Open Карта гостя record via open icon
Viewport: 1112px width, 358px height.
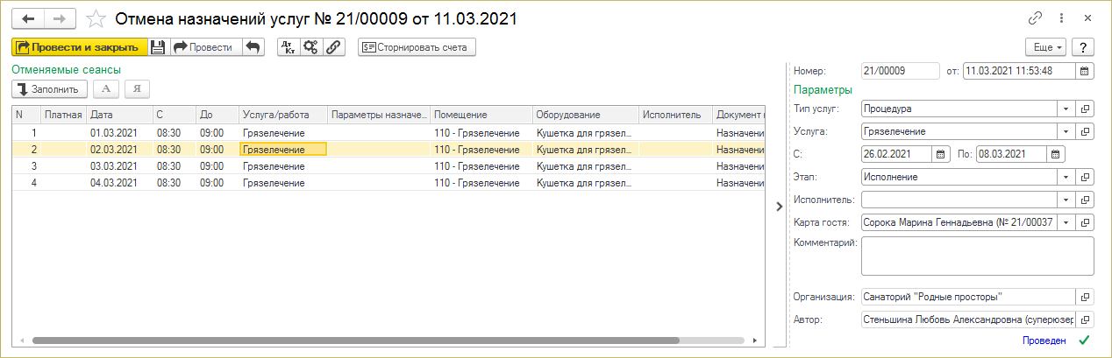coord(1085,222)
